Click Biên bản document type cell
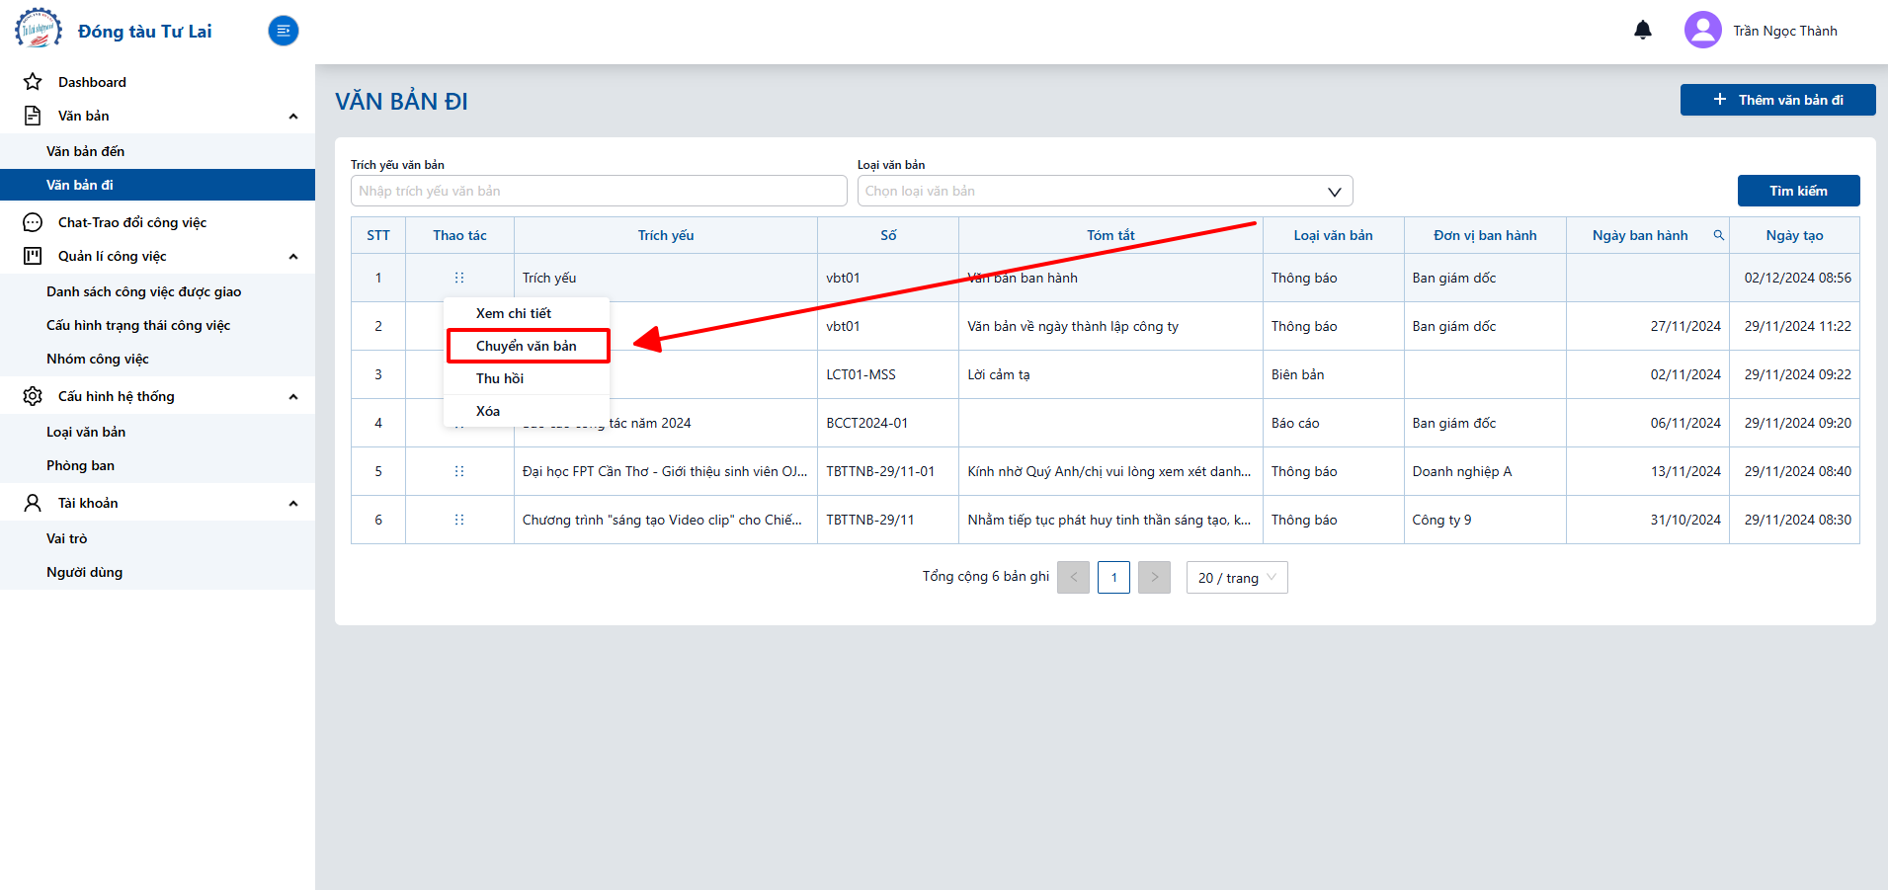1888x890 pixels. (x=1333, y=374)
